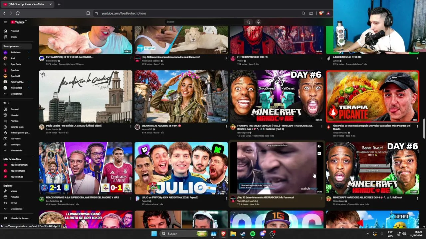Open options menu for ENCONTRE AL AMOR video
Image resolution: width=426 pixels, height=239 pixels.
(x=226, y=127)
